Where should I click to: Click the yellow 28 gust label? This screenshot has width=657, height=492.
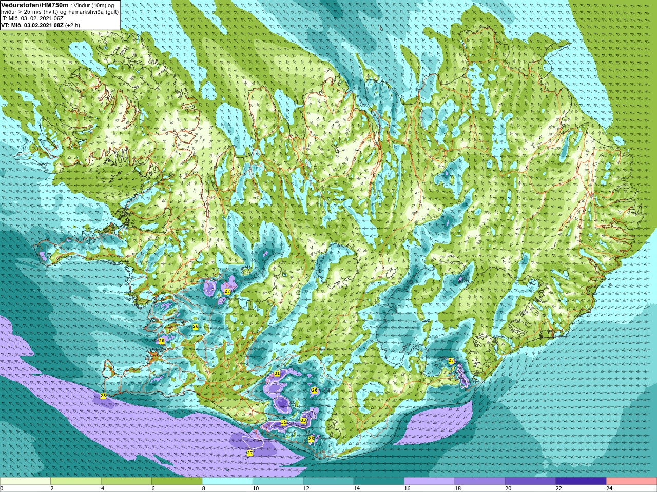[x=161, y=341]
